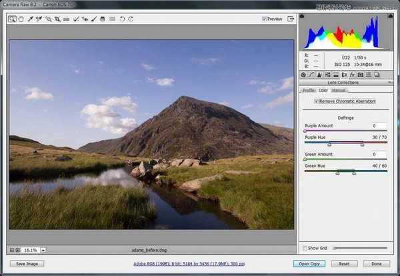
Task: Select the Zoom tool in the toolbar
Action: click(13, 19)
